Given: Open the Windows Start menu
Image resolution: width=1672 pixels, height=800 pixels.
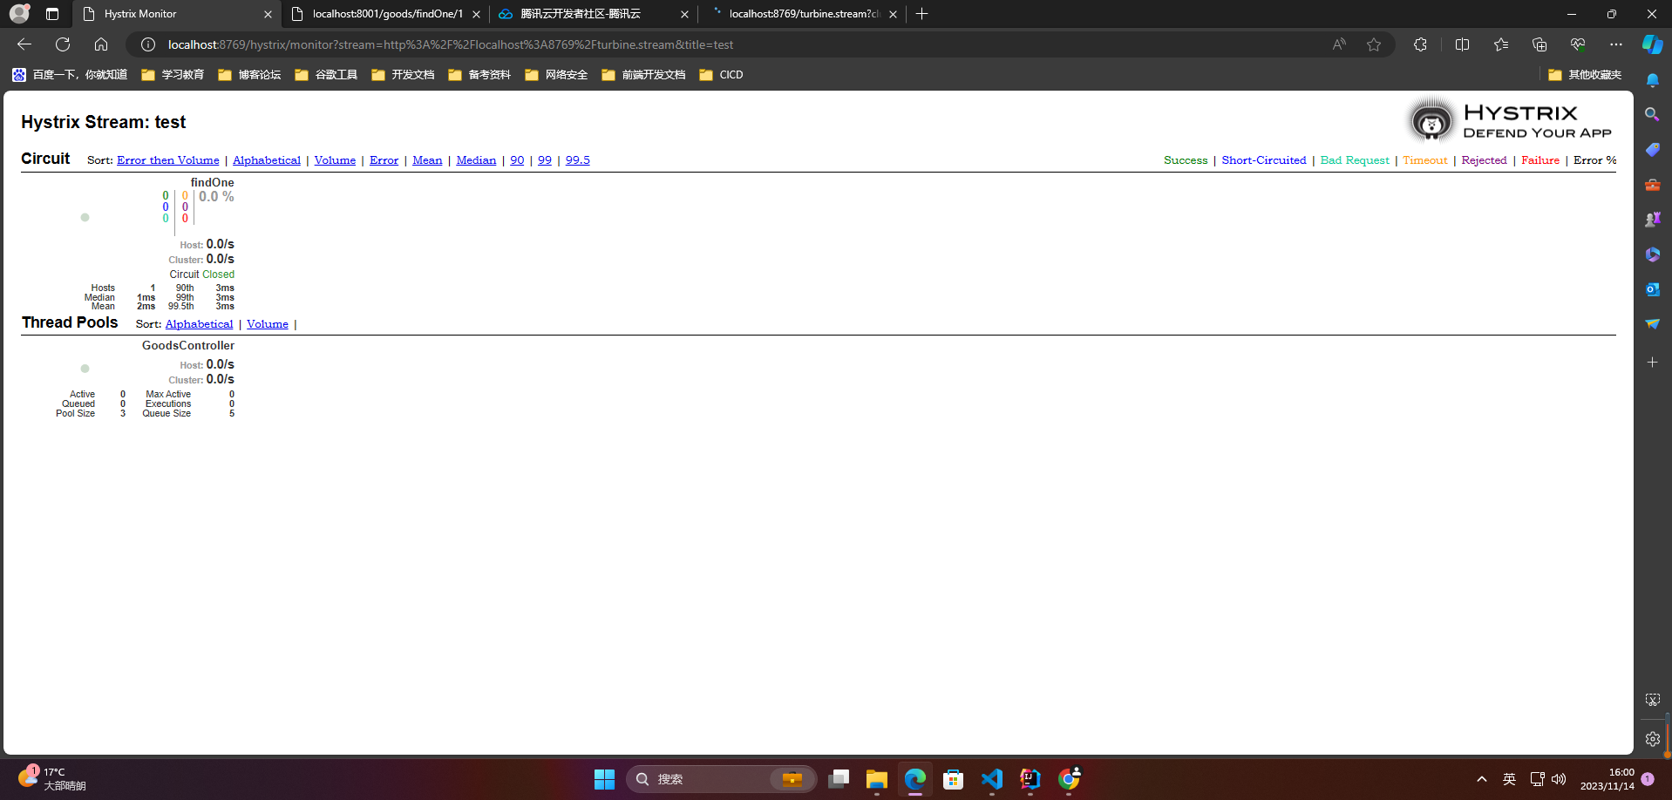Looking at the screenshot, I should pyautogui.click(x=604, y=779).
